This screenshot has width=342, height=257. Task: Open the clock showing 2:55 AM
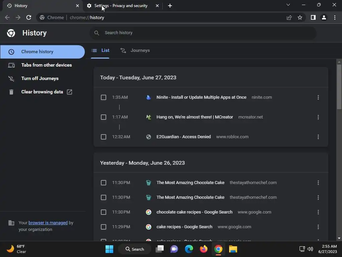(x=327, y=249)
